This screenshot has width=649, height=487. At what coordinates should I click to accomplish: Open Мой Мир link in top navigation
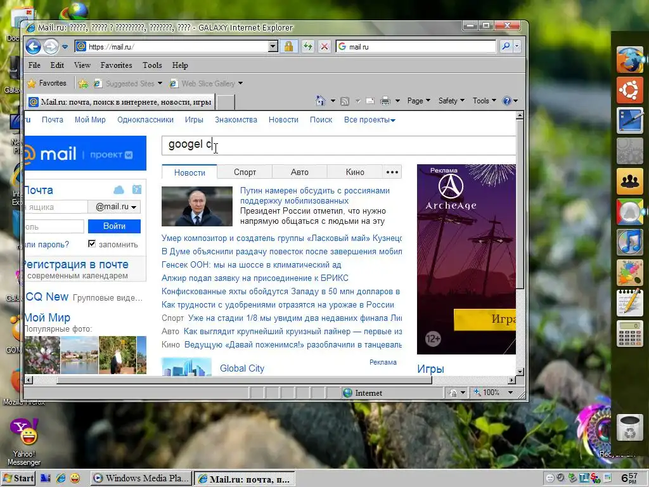point(90,120)
